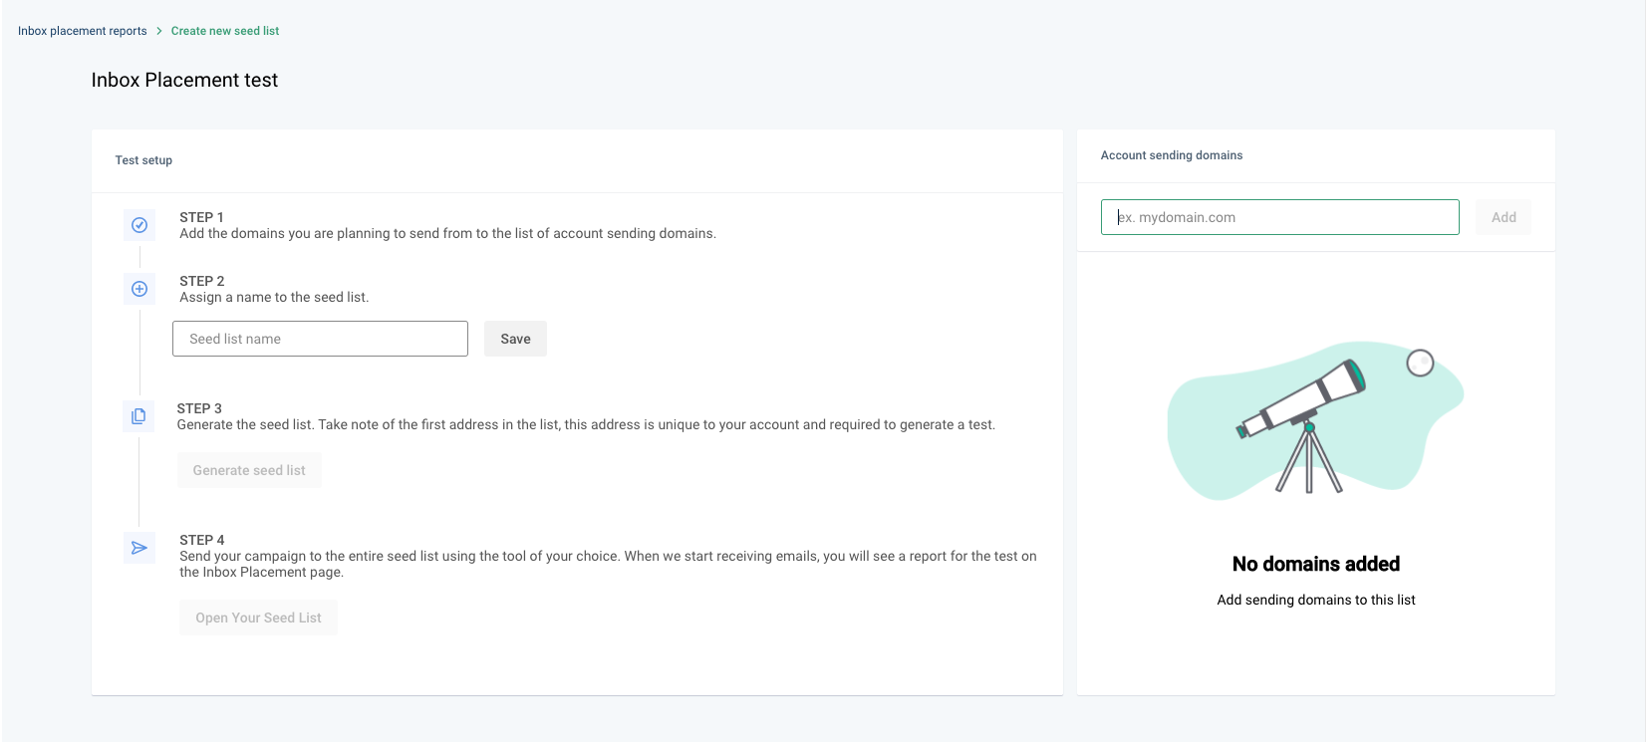Click the Step 3 generate seed list description
1646x742 pixels.
point(586,424)
